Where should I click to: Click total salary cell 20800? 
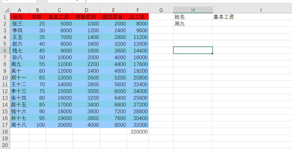tap(138, 78)
